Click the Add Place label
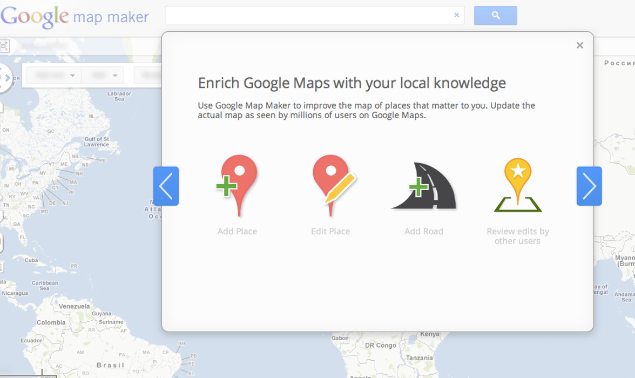Image resolution: width=635 pixels, height=378 pixels. [238, 231]
